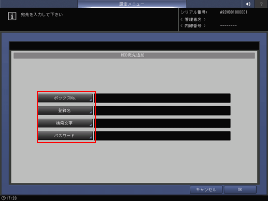Open the パスワード entry button
The image size is (268, 201).
pos(65,136)
